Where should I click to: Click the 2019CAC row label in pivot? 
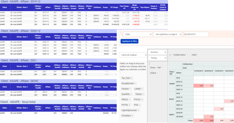click(x=184, y=117)
